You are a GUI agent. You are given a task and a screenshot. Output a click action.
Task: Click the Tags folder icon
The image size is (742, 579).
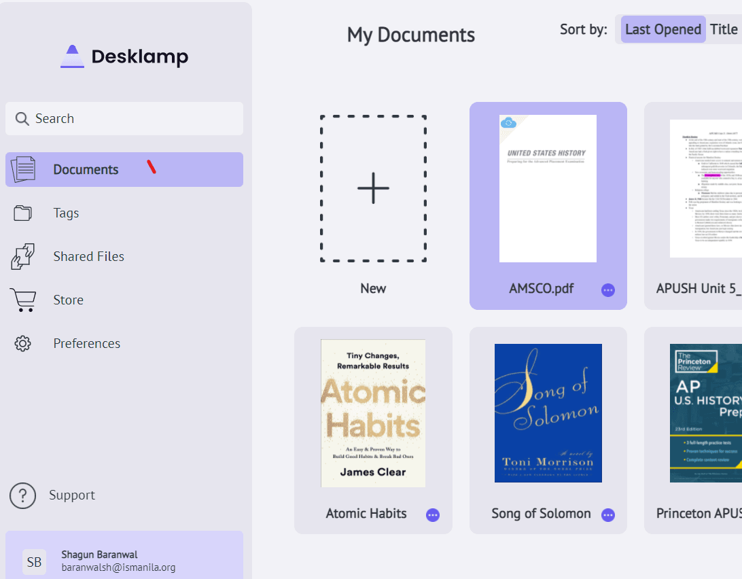tap(22, 213)
